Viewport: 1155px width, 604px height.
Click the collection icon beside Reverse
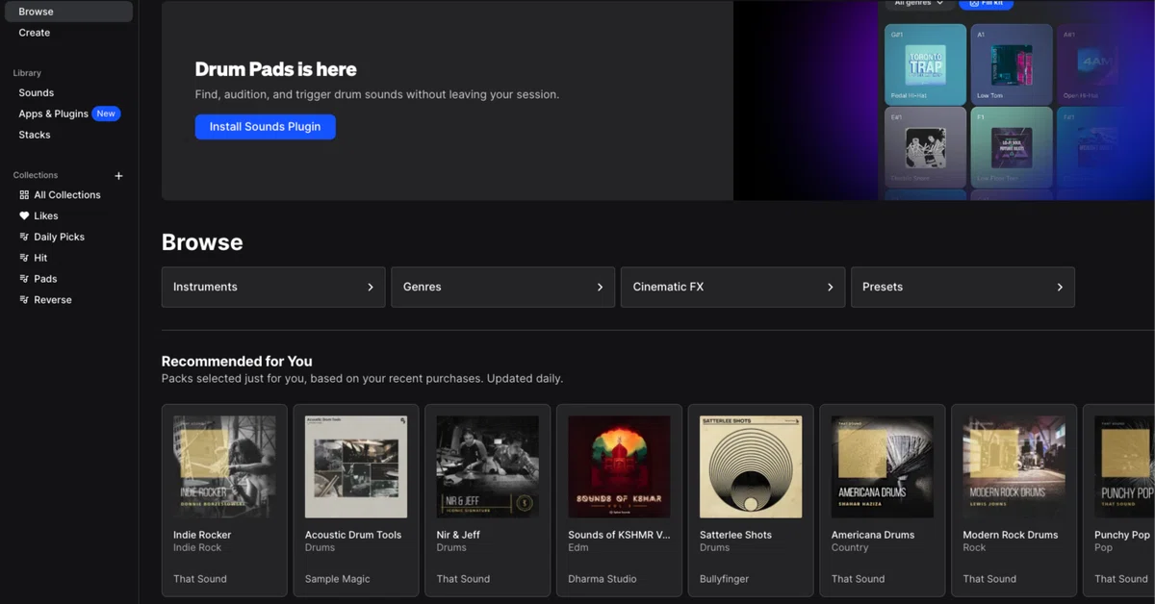click(24, 300)
